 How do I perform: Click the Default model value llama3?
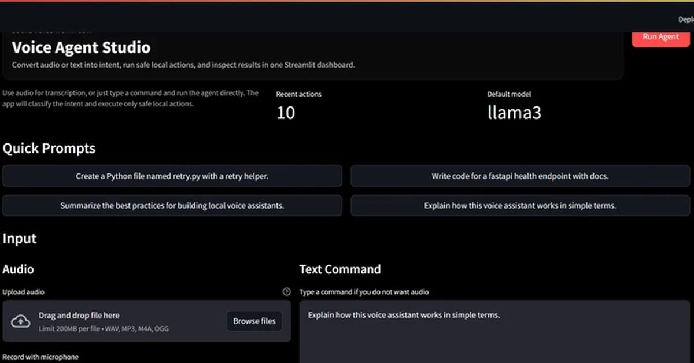(x=514, y=113)
